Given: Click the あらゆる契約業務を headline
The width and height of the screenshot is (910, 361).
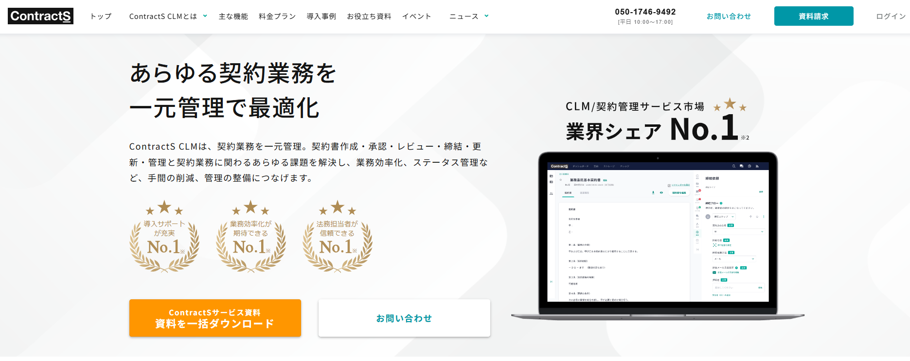Looking at the screenshot, I should pos(233,73).
